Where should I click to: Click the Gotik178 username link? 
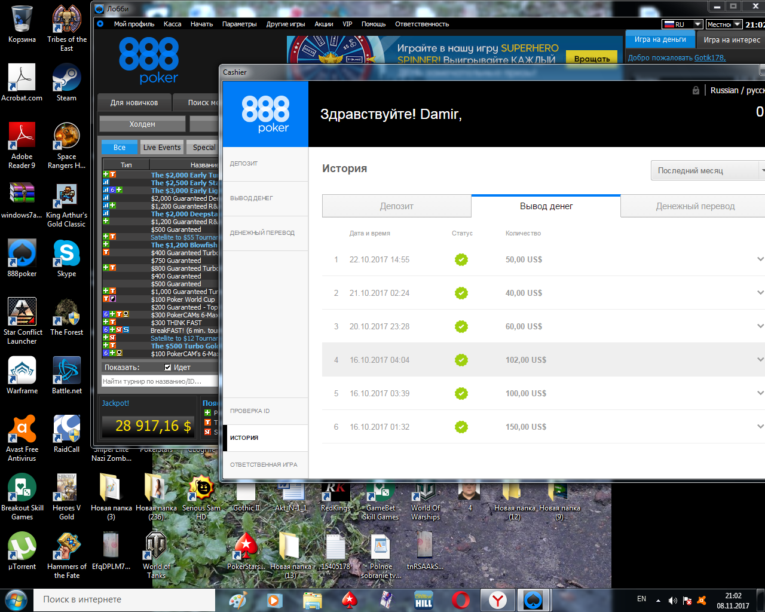point(709,58)
